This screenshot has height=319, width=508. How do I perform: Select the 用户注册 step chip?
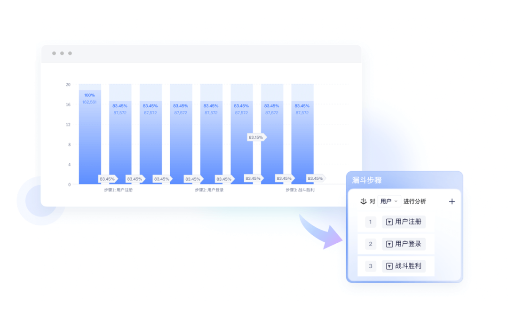point(404,222)
